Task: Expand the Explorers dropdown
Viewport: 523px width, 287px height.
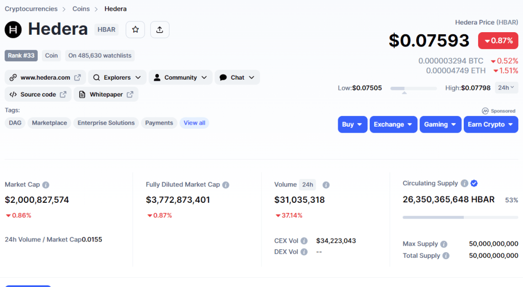Action: (117, 77)
